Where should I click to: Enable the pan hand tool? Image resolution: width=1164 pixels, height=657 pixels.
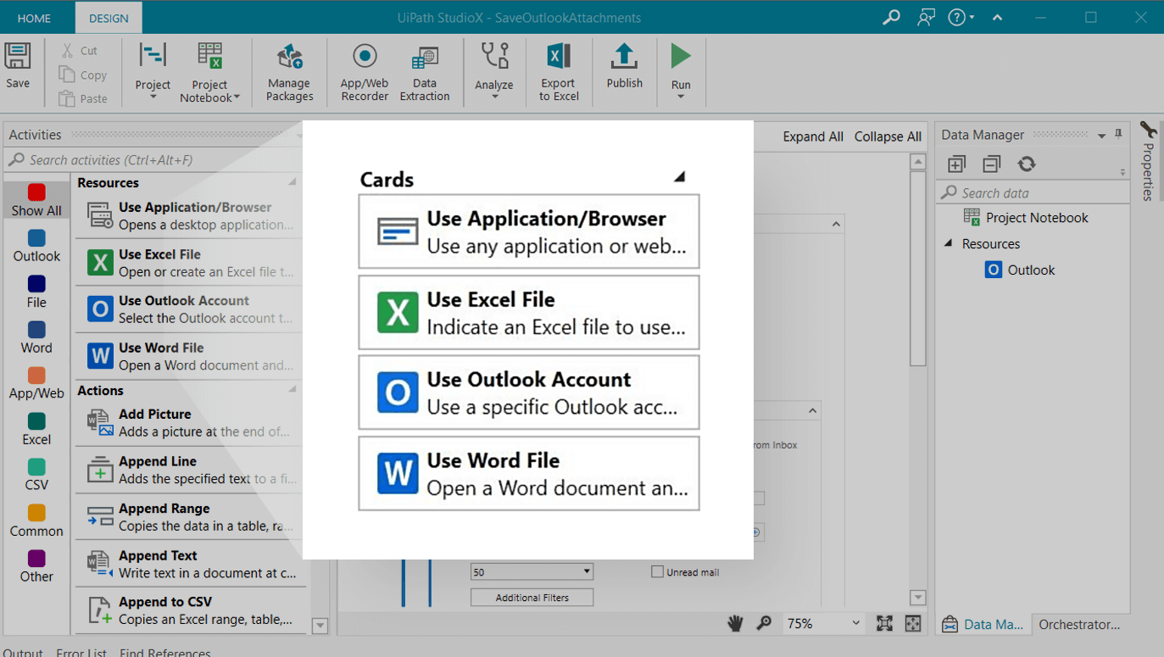735,623
